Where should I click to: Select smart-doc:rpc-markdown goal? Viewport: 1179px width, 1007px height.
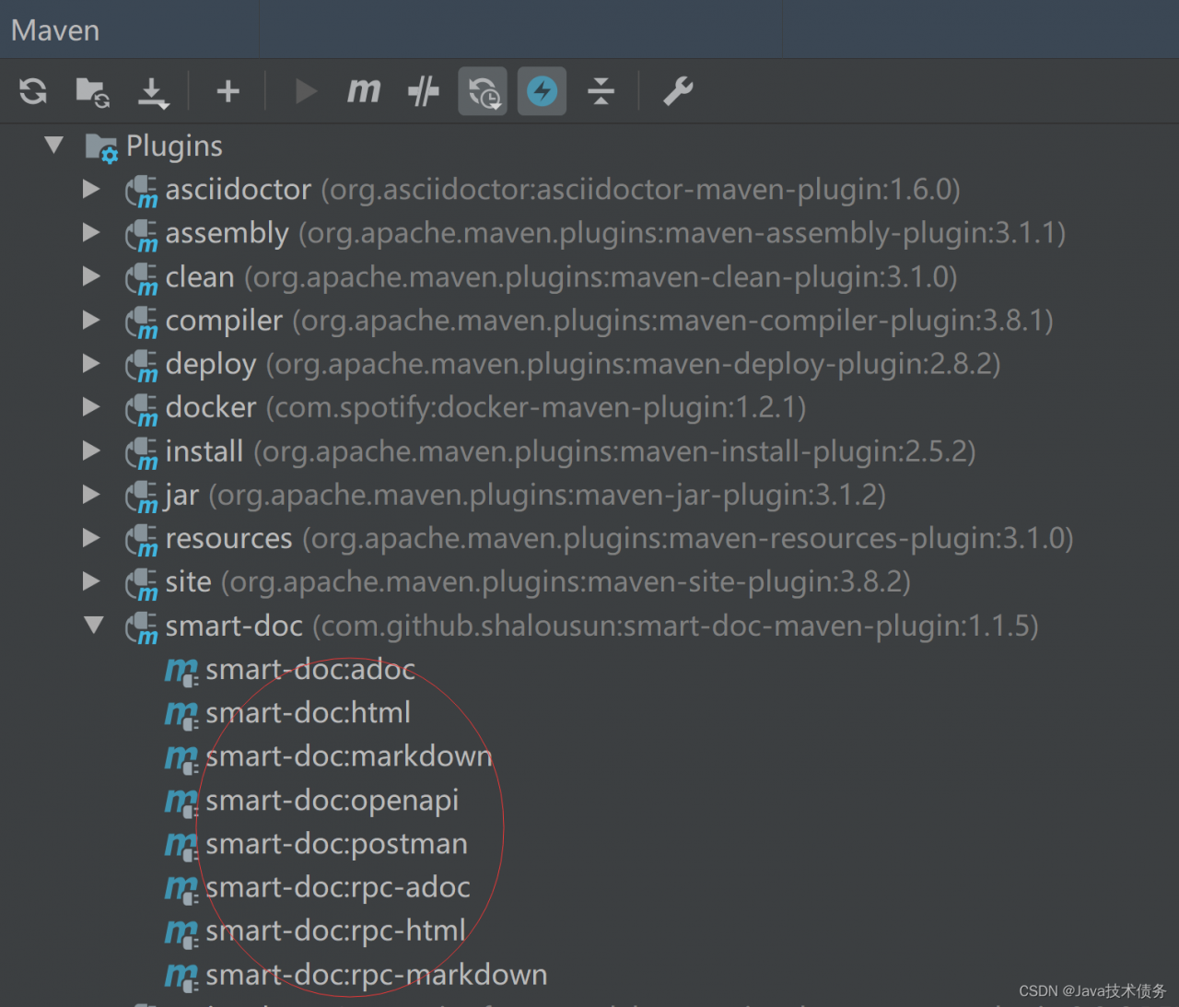coord(589,974)
